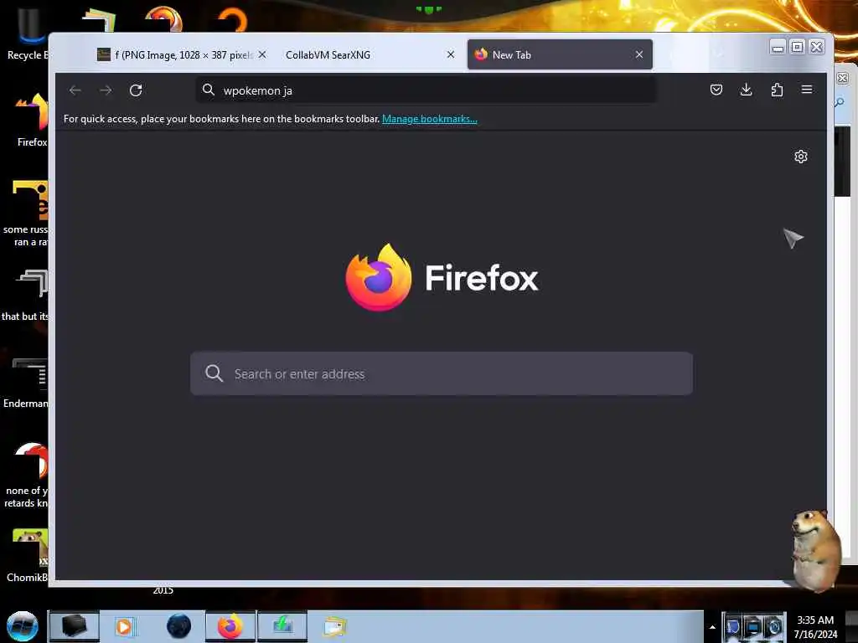Click the 'Search or enter address' box
The height and width of the screenshot is (643, 858).
(441, 374)
